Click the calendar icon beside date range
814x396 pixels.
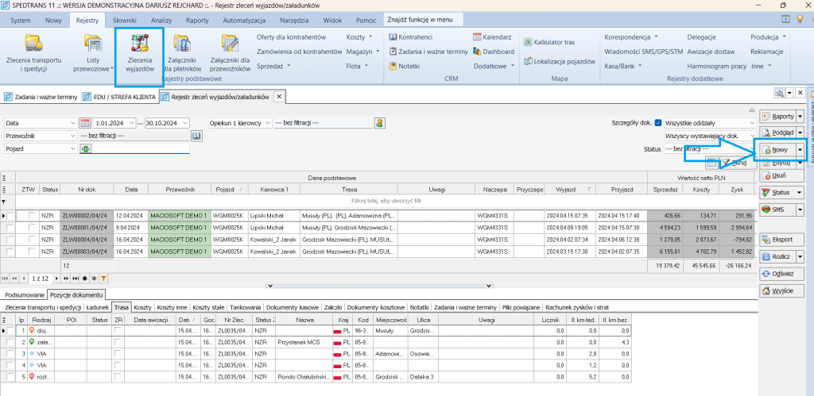[x=85, y=123]
